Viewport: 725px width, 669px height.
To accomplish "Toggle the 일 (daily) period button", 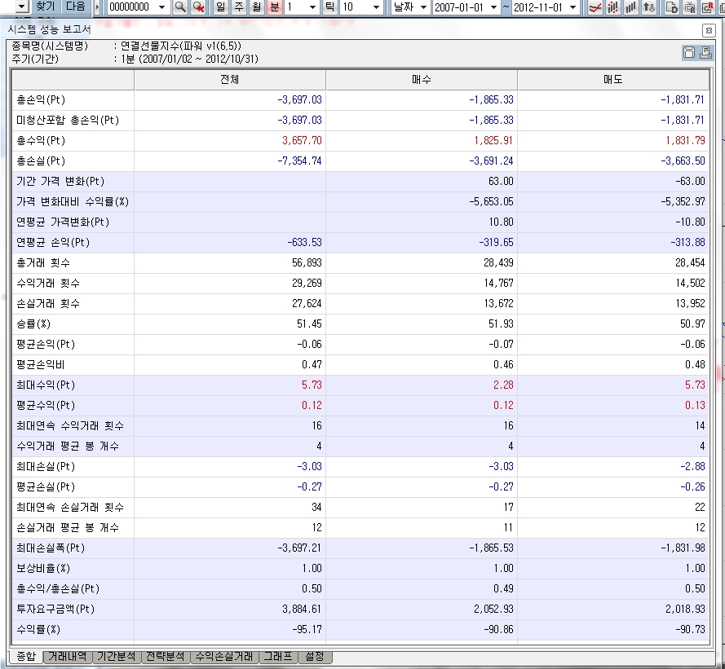I will coord(220,7).
